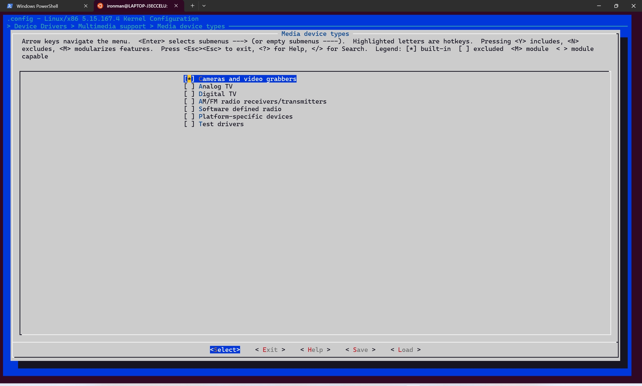The height and width of the screenshot is (386, 642).
Task: Click the Cameras and video grabbers label
Action: pos(247,79)
